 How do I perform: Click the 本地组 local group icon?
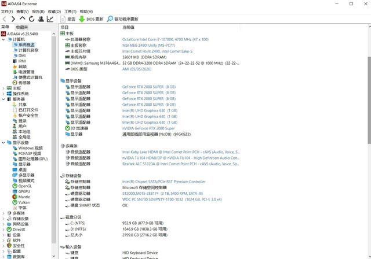pos(15,132)
